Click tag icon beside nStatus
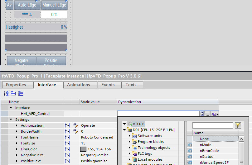This screenshot has height=165, width=252. (x=190, y=157)
